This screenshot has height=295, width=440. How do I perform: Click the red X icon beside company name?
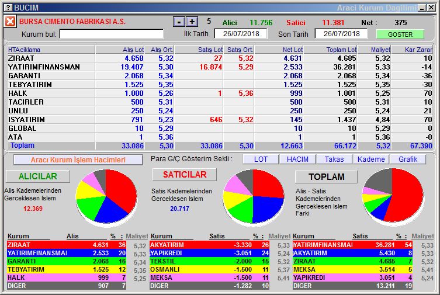10,21
